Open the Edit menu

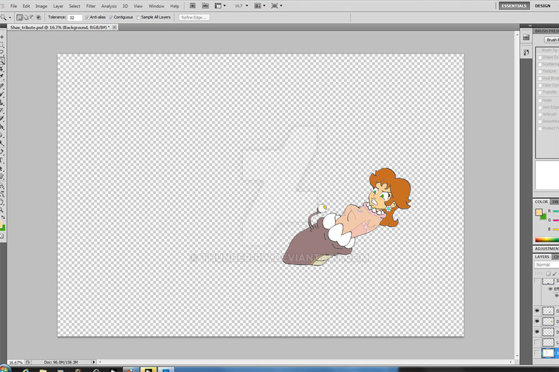point(26,6)
